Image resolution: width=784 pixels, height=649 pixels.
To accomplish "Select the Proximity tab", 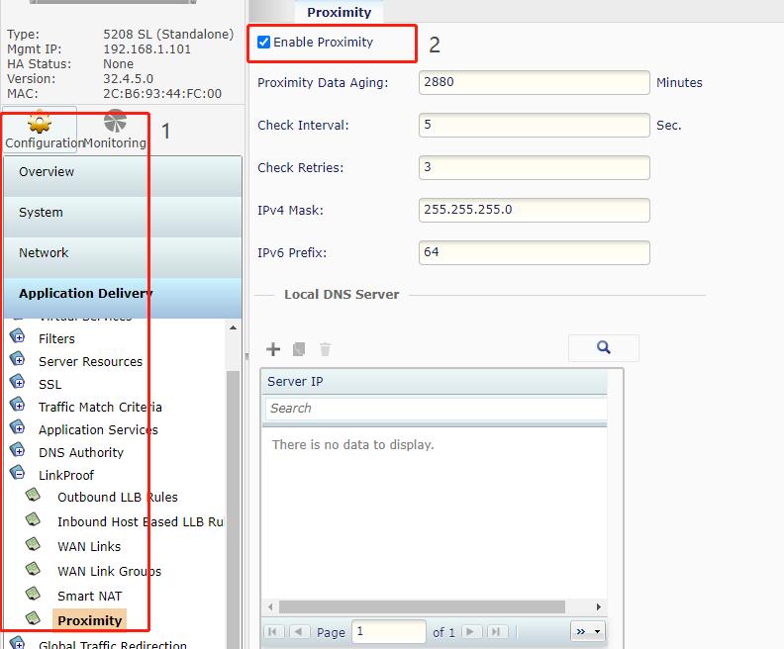I will pyautogui.click(x=339, y=12).
